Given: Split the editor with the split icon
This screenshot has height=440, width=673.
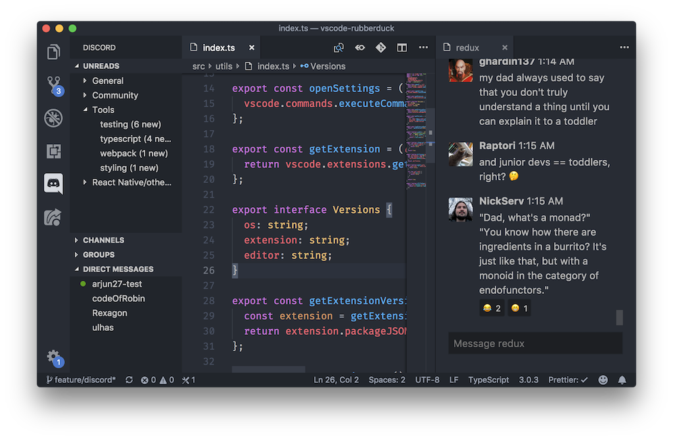Looking at the screenshot, I should click(x=402, y=48).
